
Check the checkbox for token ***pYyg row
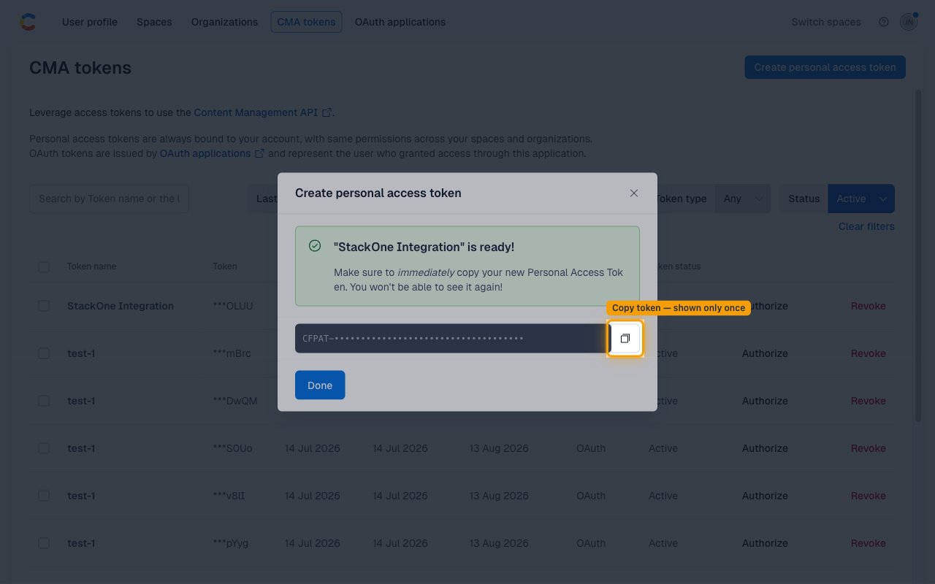(x=44, y=543)
